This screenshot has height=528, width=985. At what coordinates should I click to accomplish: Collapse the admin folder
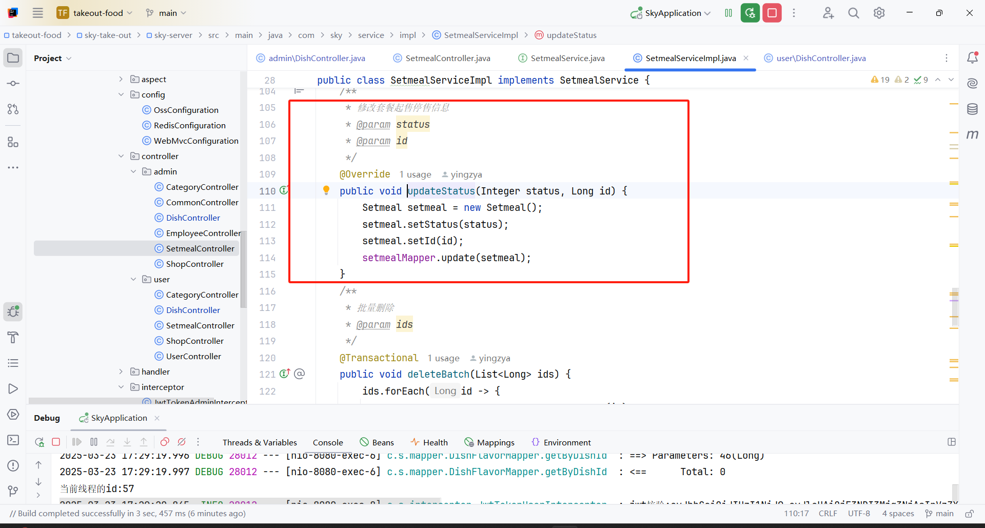coord(133,171)
